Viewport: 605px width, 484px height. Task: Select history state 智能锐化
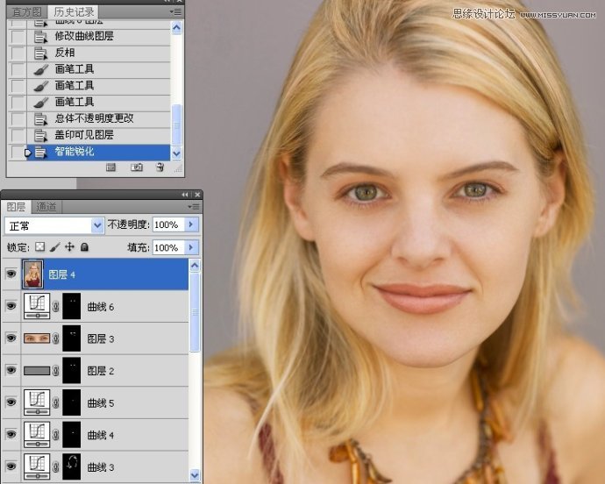click(98, 152)
